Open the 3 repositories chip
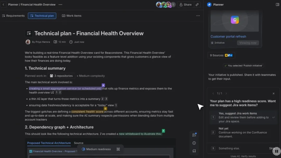281x158 pixels. point(61,76)
